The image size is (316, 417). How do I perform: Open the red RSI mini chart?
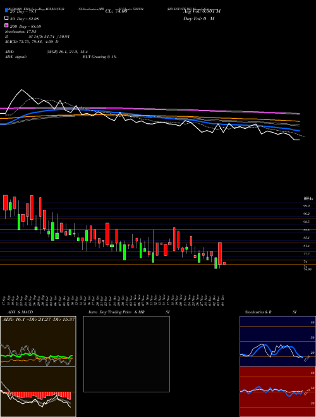pos(277,392)
